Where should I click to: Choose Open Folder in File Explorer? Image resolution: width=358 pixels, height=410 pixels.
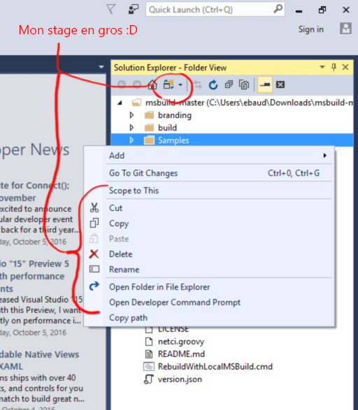pyautogui.click(x=209, y=287)
